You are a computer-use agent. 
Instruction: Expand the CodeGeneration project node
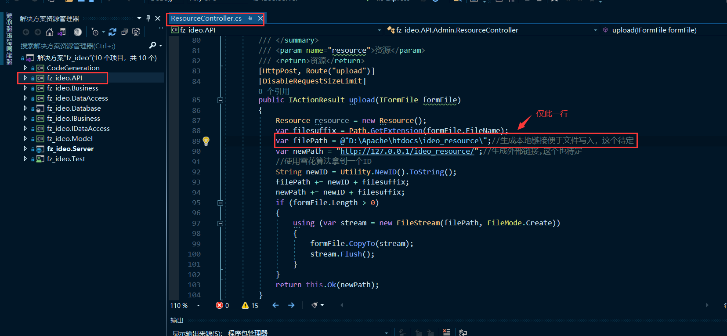[25, 68]
